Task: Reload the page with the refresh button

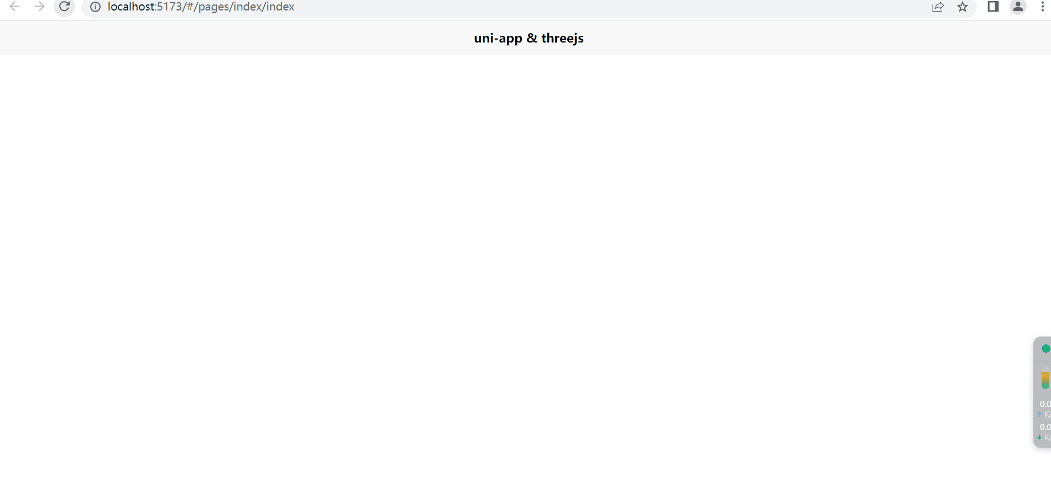Action: coord(64,7)
